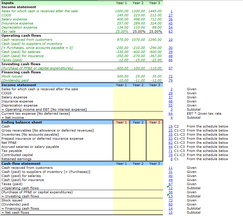This screenshot has height=216, width=243.
Task: Click hyperlink 27 next to COGS
Action: [x=171, y=15]
